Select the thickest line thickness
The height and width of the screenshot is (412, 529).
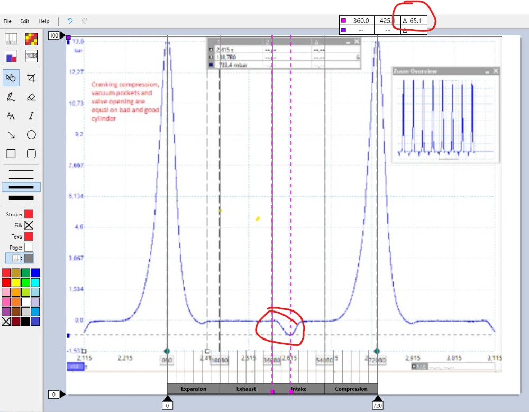21,198
